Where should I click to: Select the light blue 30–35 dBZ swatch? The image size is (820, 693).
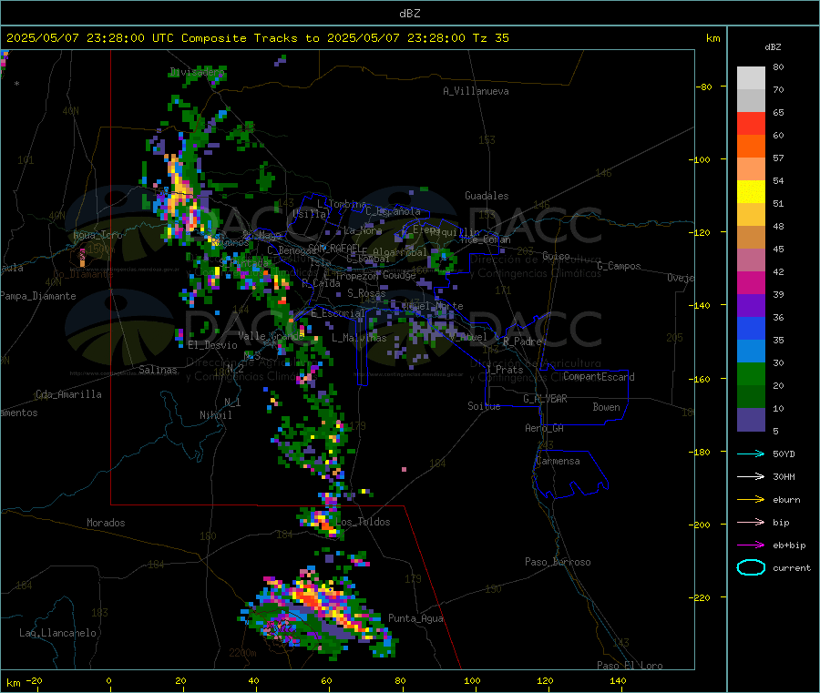point(751,352)
